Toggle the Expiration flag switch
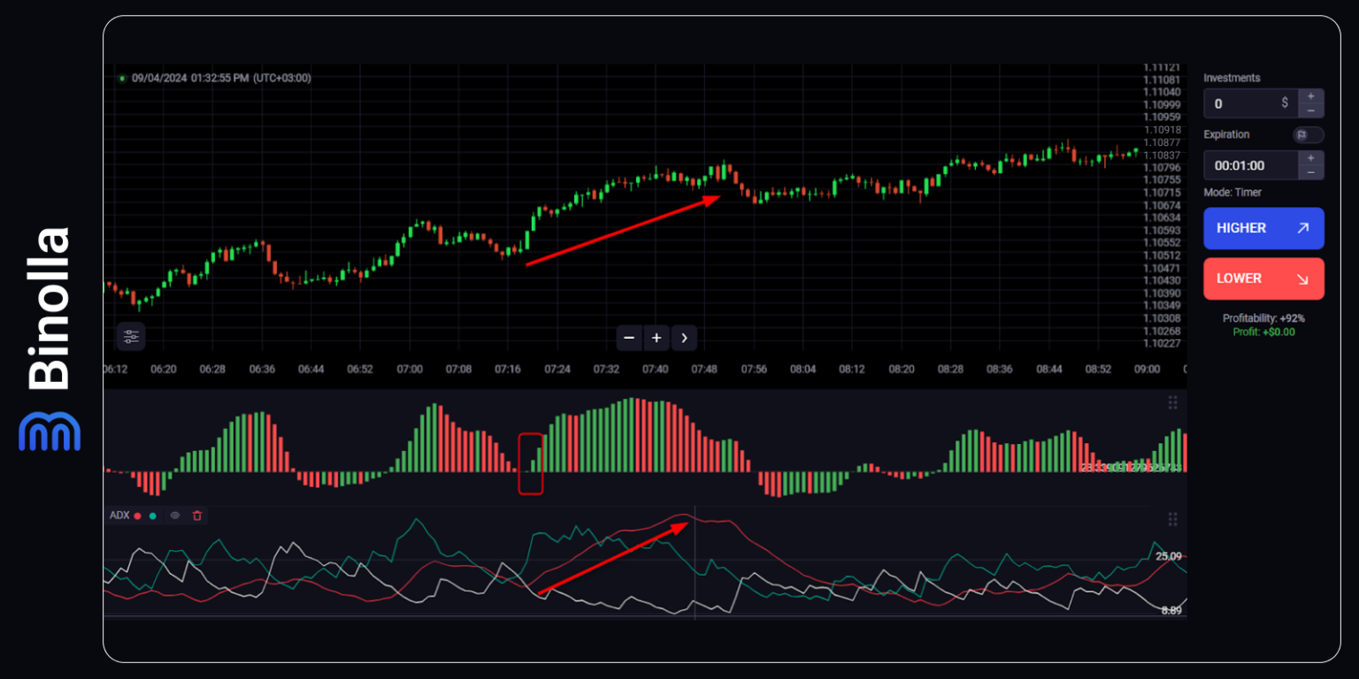Viewport: 1359px width, 679px height. point(1309,134)
